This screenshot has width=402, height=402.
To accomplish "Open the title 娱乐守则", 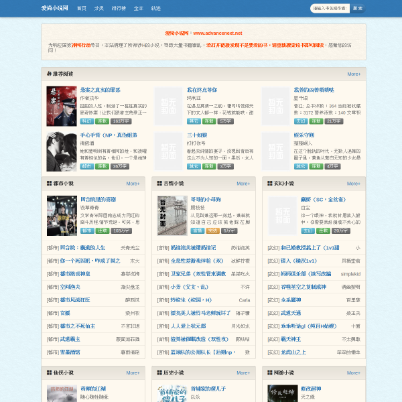I will coord(304,135).
